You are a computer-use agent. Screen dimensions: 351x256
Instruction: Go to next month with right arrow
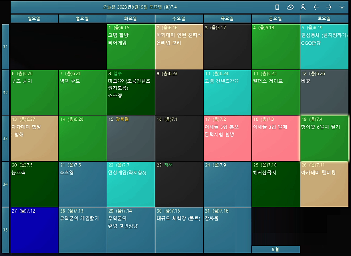pyautogui.click(x=329, y=7)
